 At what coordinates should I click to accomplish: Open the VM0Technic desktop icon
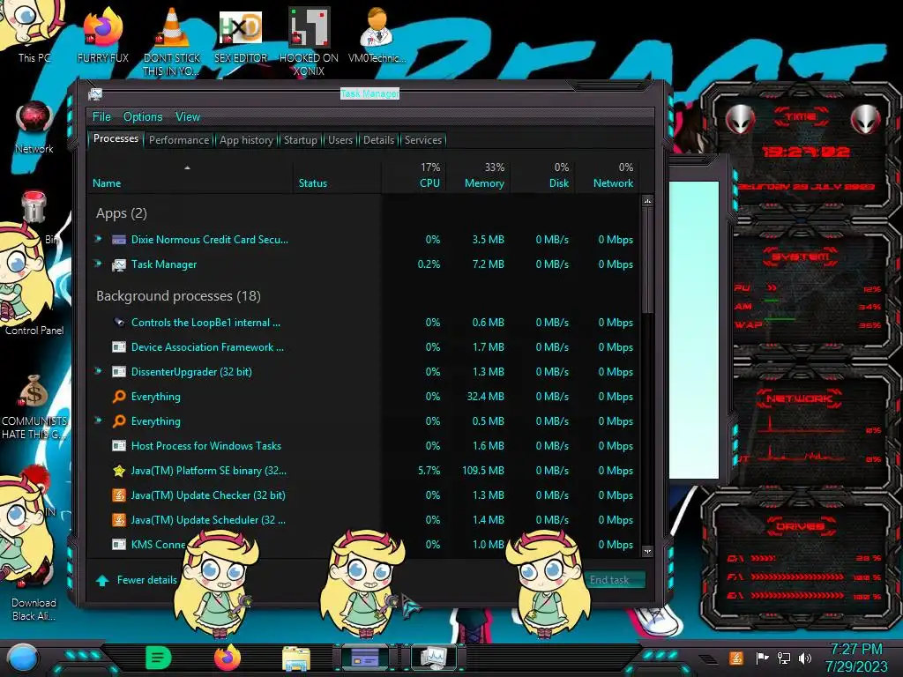377,34
